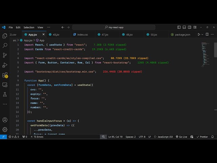Open the Extensions view
The height and width of the screenshot is (163, 217).
click(x=5, y=75)
